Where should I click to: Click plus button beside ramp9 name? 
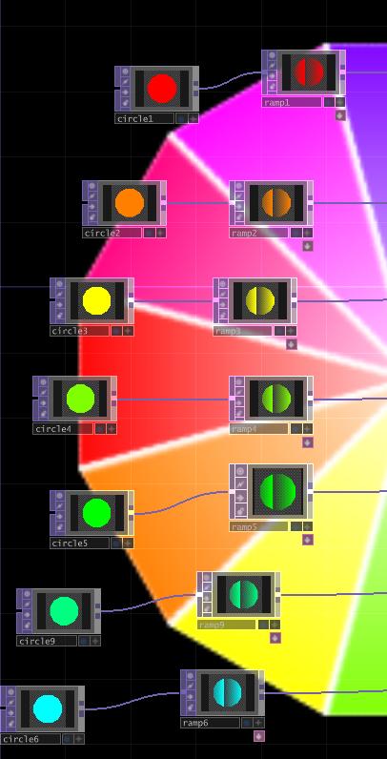pos(275,625)
